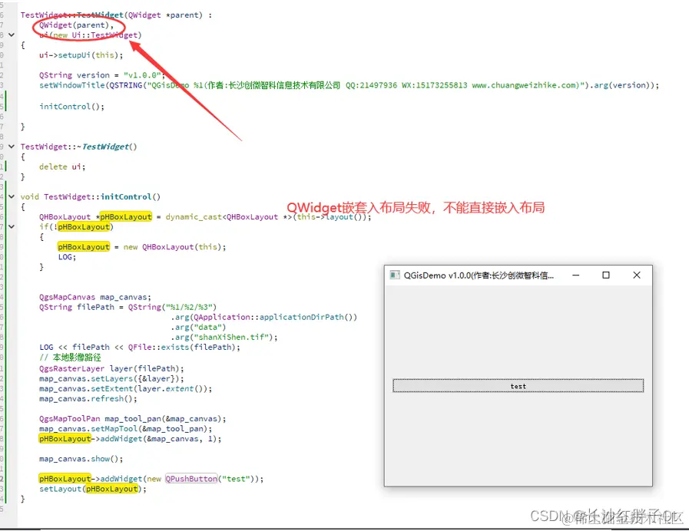Close the QGisDemo window

636,275
